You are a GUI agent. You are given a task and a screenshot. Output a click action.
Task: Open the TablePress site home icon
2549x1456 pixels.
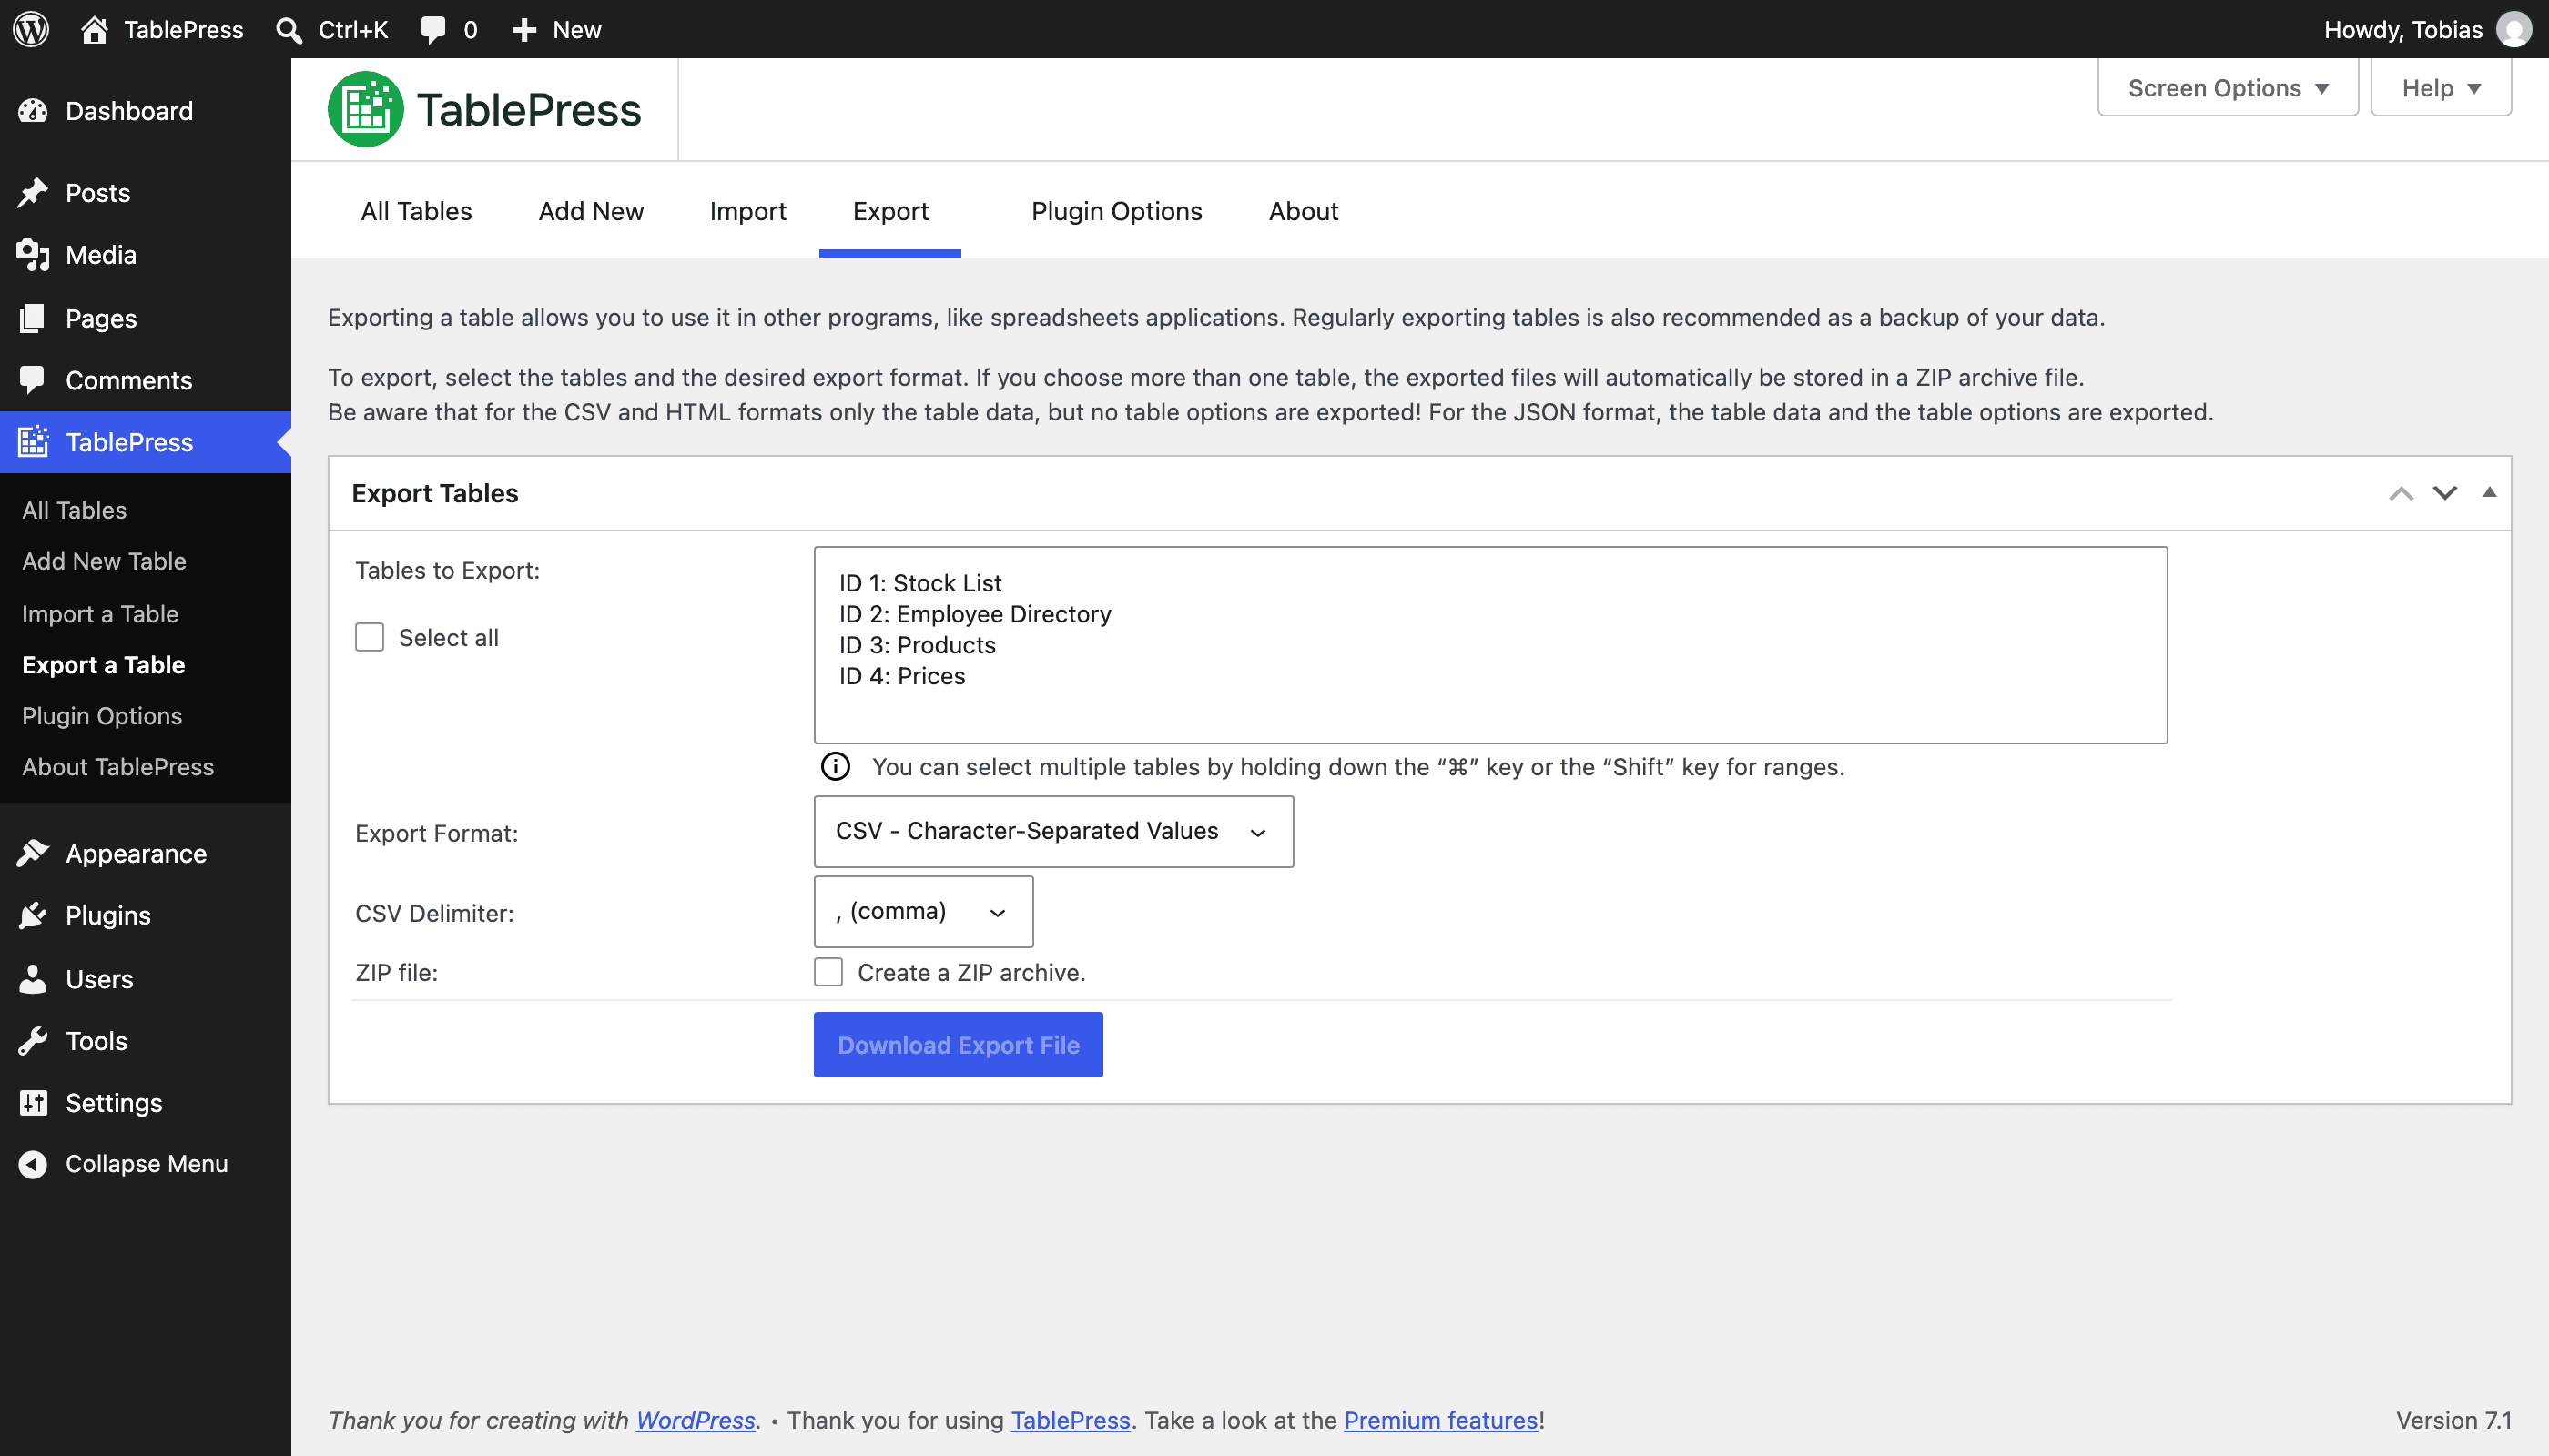click(94, 29)
